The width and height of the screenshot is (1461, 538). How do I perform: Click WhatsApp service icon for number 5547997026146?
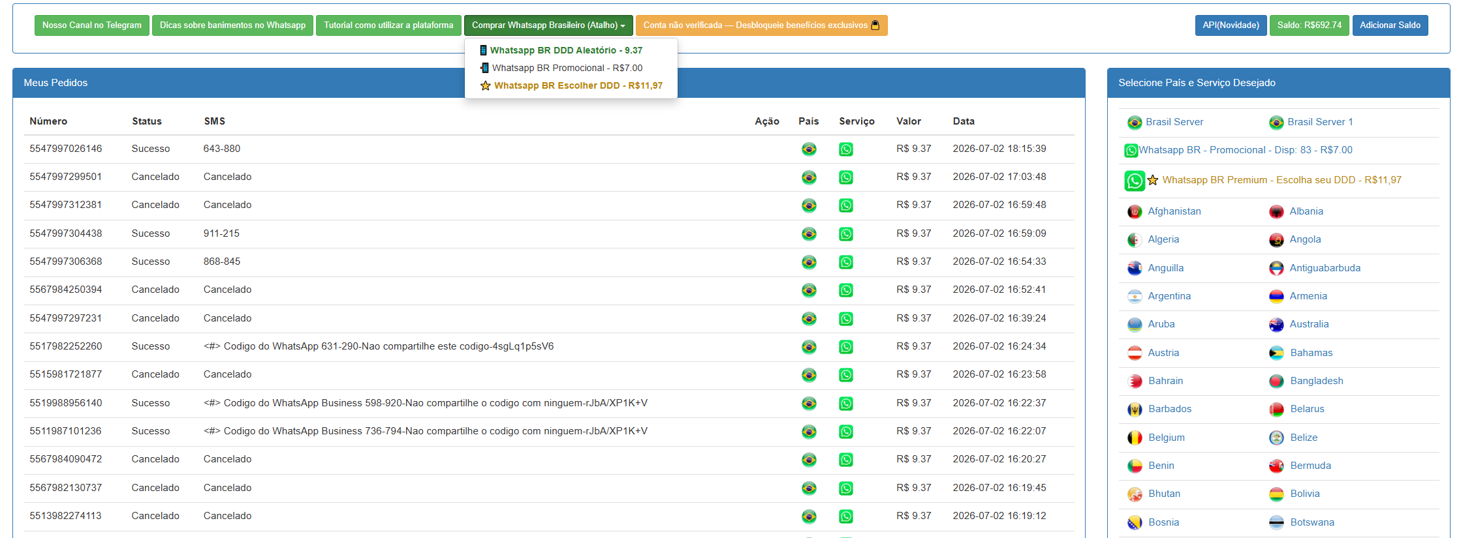[x=845, y=149]
